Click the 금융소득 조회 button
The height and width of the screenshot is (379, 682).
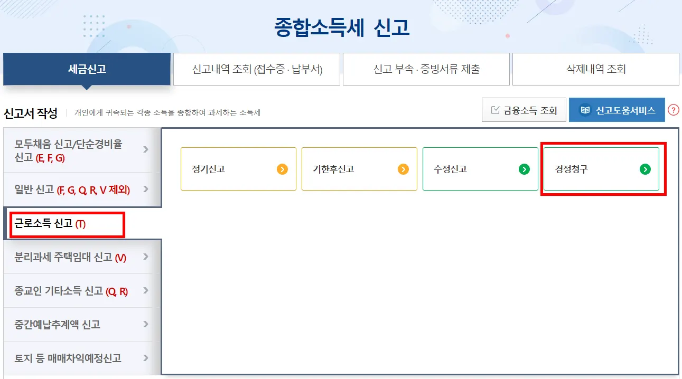pos(524,109)
